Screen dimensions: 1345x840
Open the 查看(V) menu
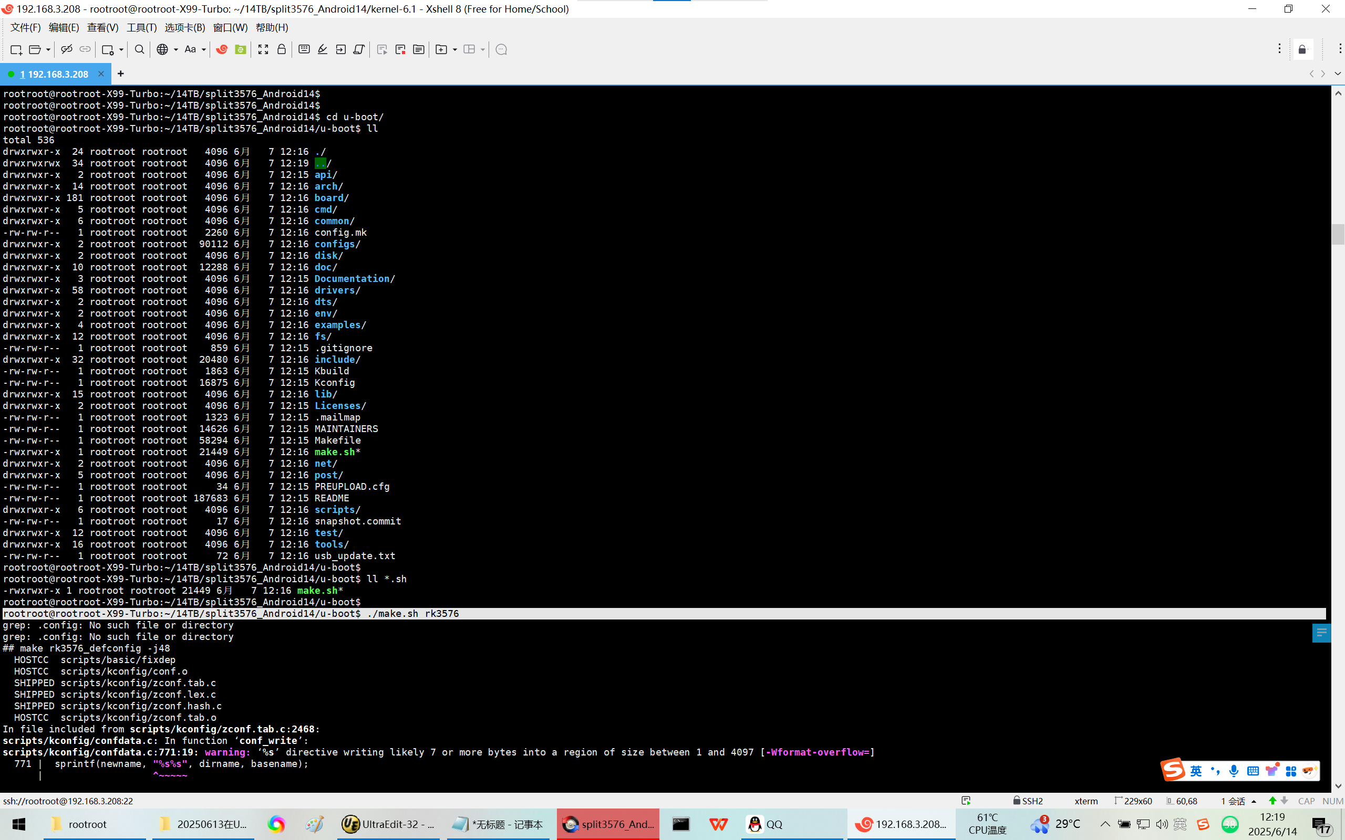pos(102,27)
